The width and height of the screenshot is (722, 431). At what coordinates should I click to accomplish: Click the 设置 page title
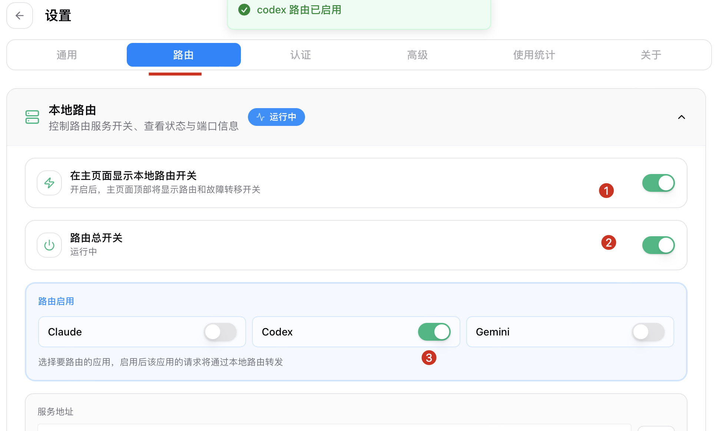click(58, 16)
